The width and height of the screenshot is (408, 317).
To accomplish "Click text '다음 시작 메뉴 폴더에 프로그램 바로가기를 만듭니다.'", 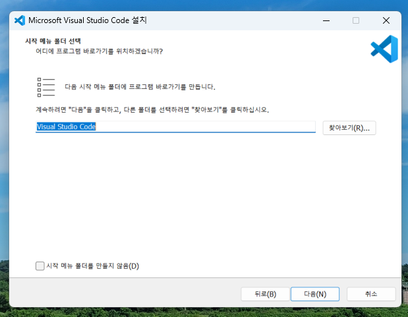I will (140, 87).
